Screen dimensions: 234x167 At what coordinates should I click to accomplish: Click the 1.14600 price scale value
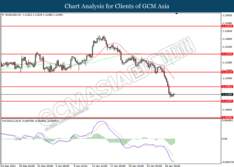tap(227, 39)
